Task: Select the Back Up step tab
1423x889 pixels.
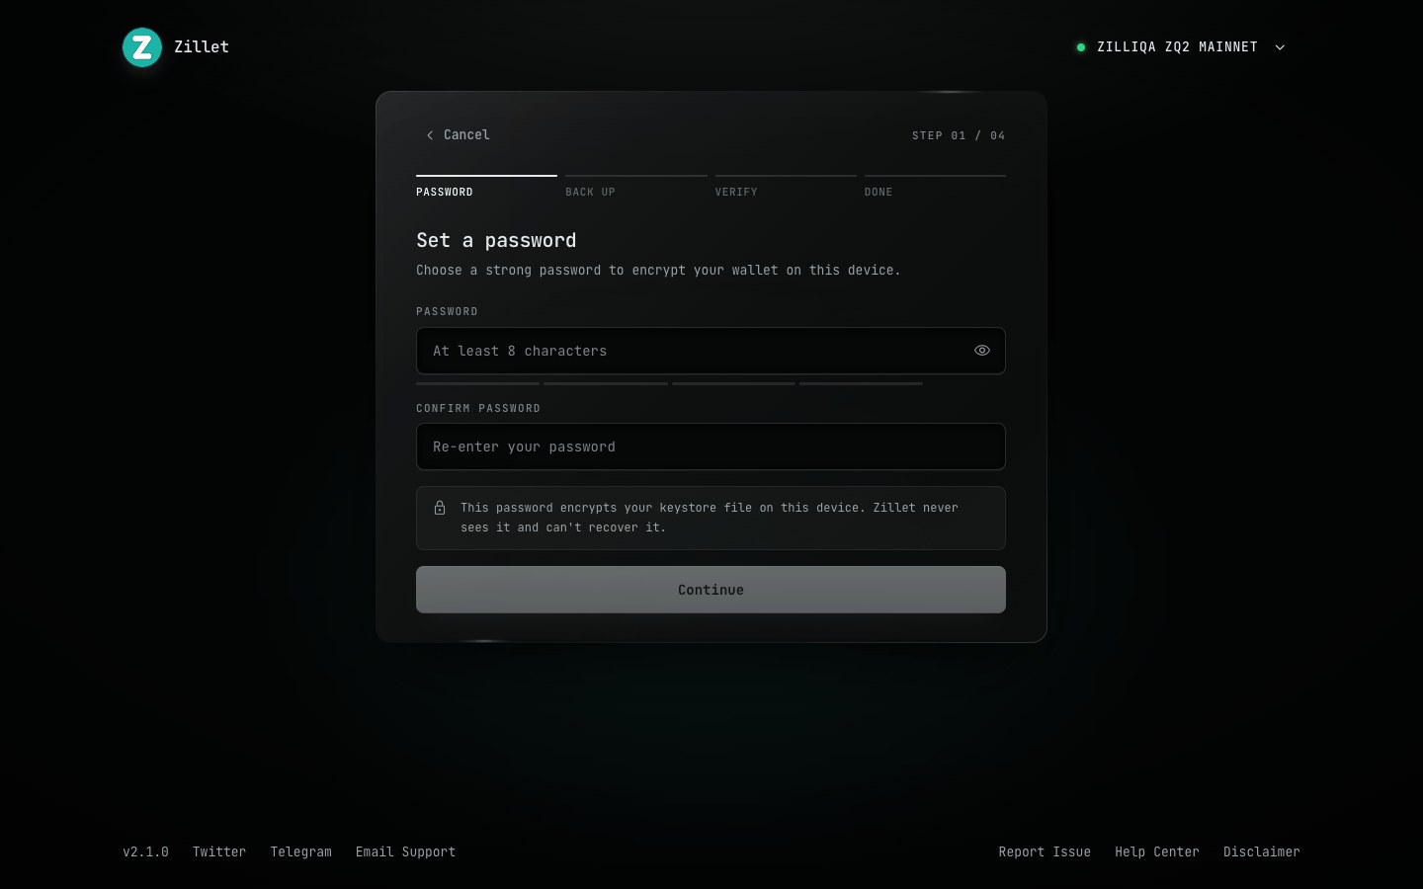Action: click(x=635, y=187)
